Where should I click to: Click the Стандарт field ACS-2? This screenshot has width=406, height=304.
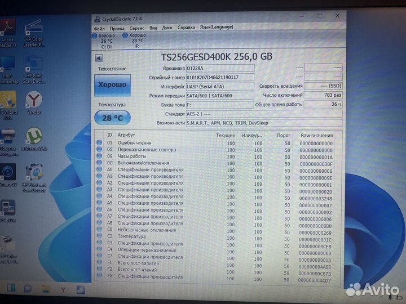click(264, 114)
